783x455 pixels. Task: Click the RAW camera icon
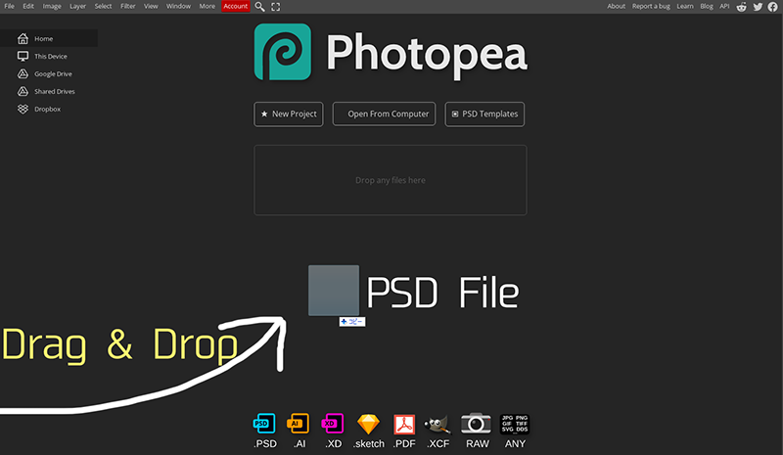point(476,423)
